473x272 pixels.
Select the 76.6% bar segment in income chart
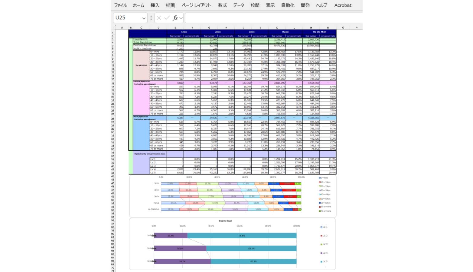242,236
